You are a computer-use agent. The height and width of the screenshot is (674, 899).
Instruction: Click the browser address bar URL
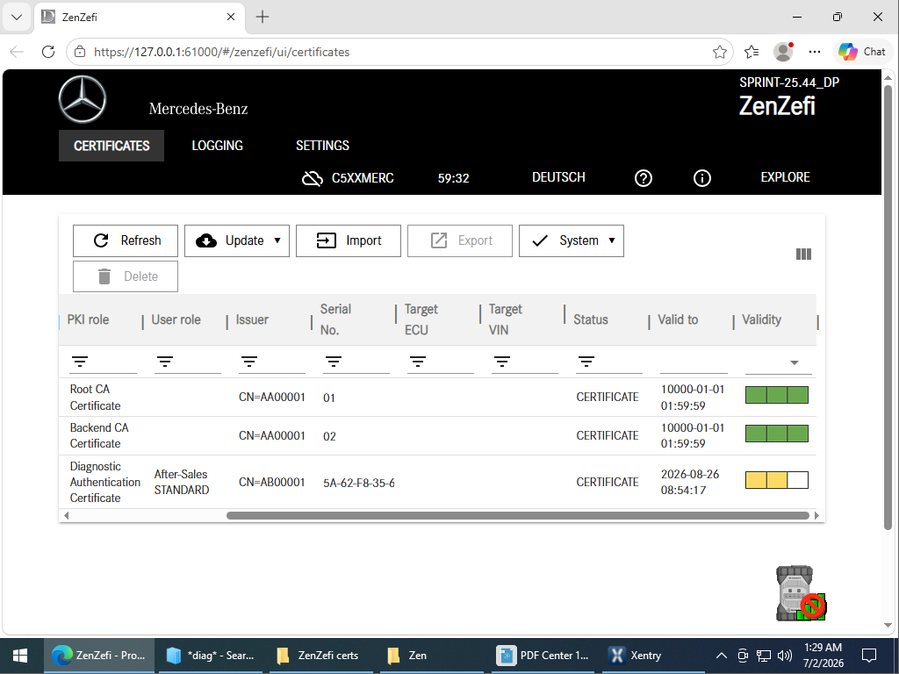click(222, 52)
